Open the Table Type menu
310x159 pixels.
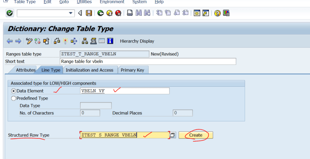point(25,2)
